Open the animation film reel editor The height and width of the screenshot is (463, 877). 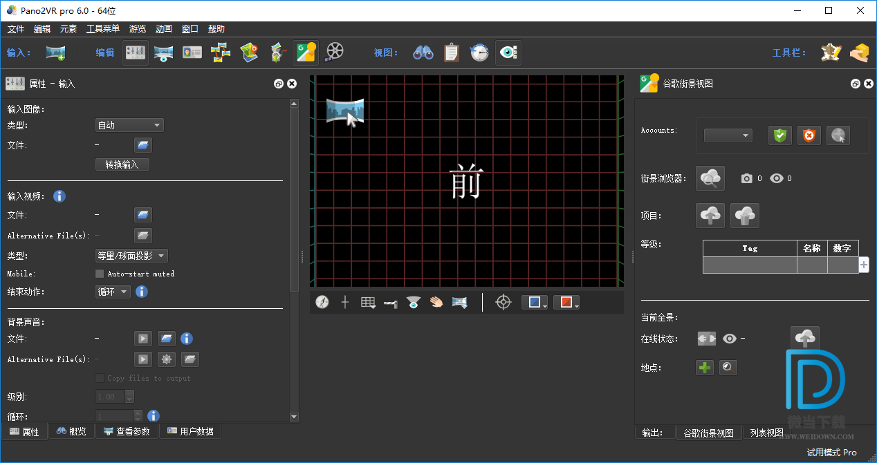click(x=334, y=53)
